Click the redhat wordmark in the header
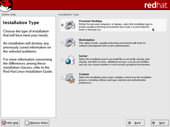The image size is (170, 127). (156, 5)
